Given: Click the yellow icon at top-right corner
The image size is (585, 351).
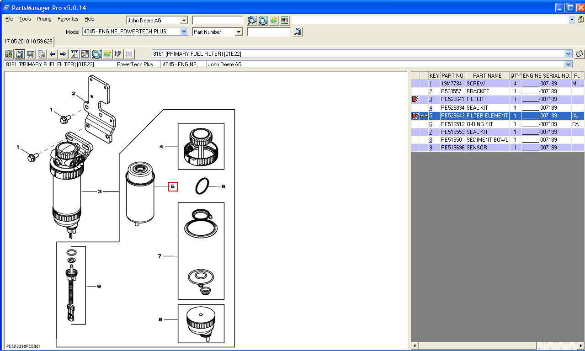Looking at the screenshot, I should [x=580, y=20].
